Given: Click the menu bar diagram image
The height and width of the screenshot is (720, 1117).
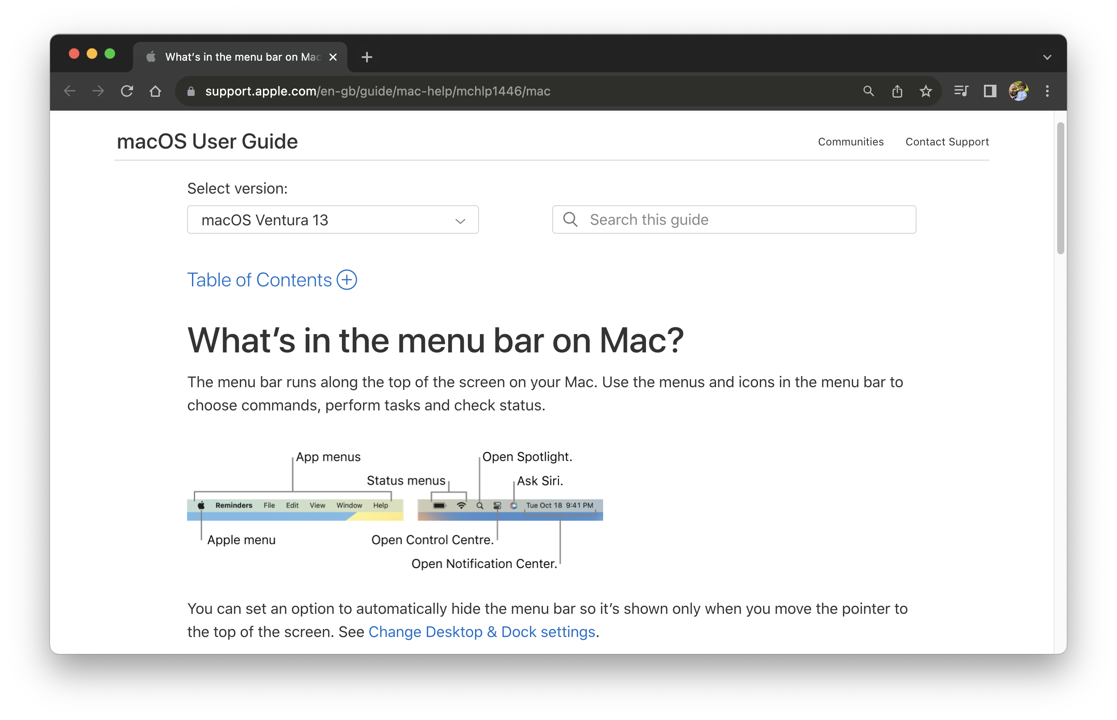Looking at the screenshot, I should (x=395, y=509).
